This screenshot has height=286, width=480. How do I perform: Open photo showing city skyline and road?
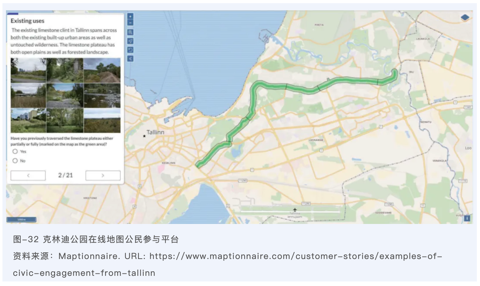[28, 70]
